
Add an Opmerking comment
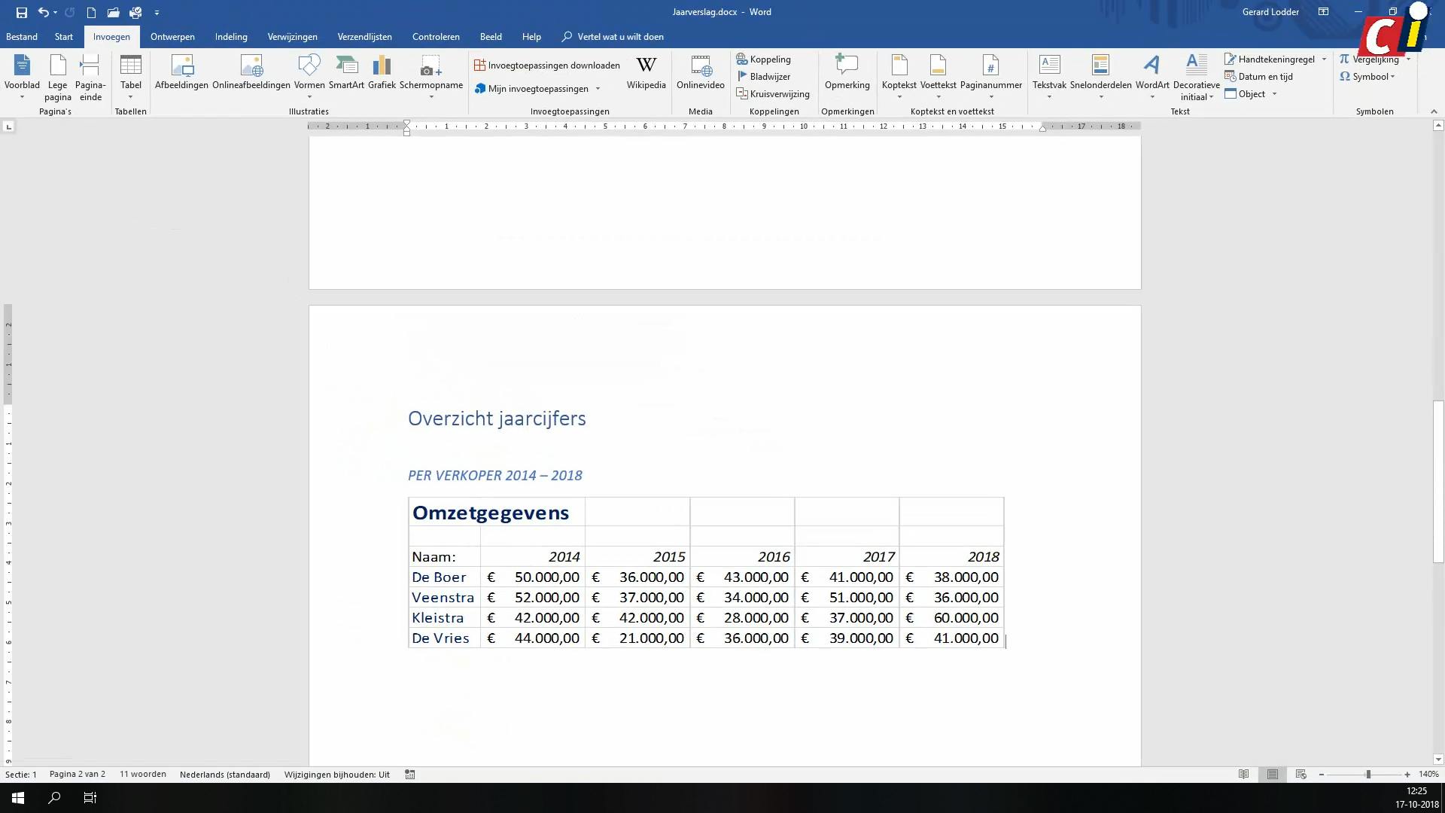(x=847, y=75)
